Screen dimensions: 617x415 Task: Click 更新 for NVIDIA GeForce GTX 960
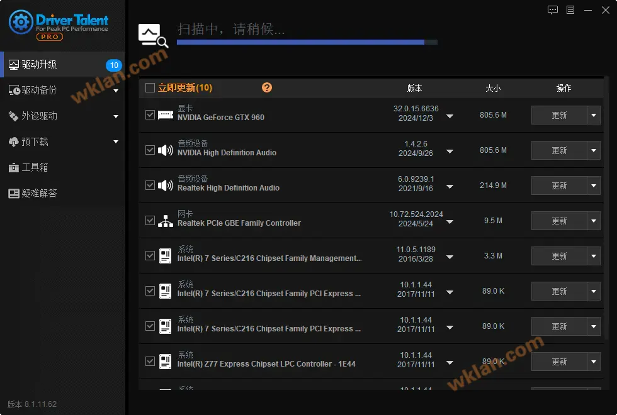click(x=559, y=115)
